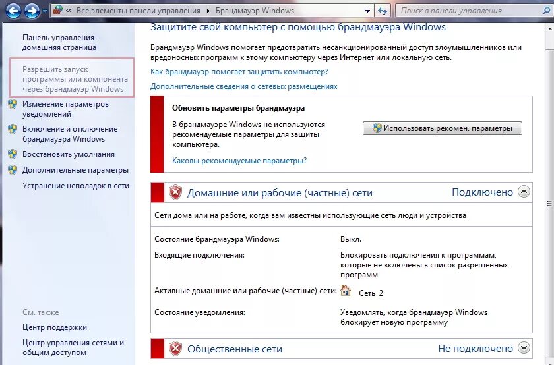The image size is (554, 365).
Task: Collapse the 'Домашние или рабочие (частные) сети' section
Action: pos(524,192)
